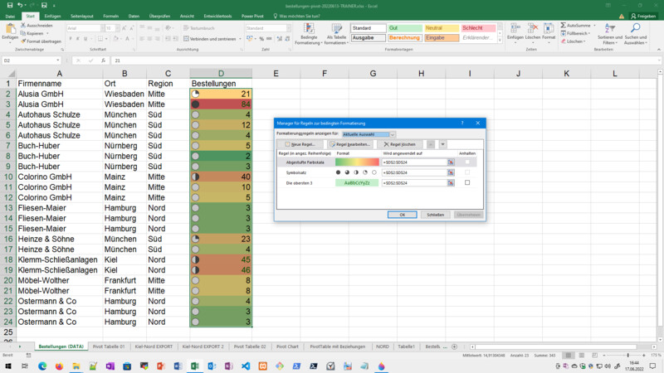Screen dimensions: 664x373
Task: Click OK in the rules manager dialog
Action: coord(403,215)
